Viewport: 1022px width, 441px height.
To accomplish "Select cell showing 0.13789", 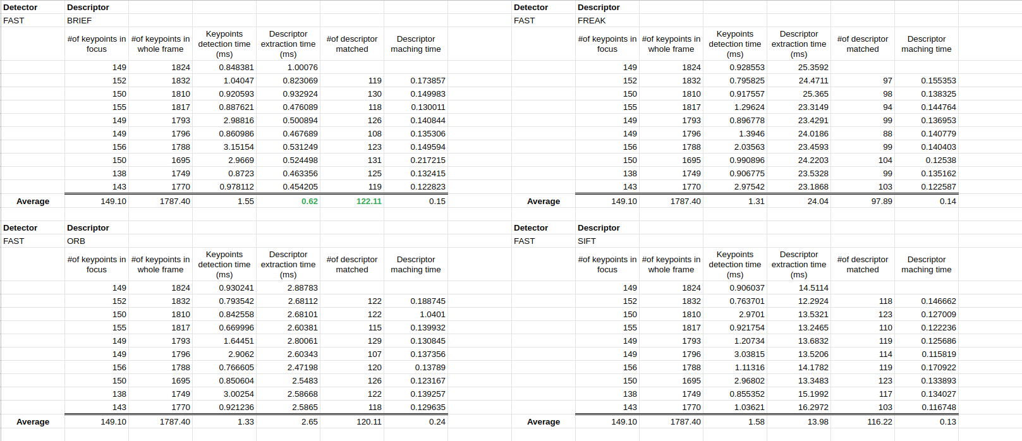I will click(x=416, y=367).
